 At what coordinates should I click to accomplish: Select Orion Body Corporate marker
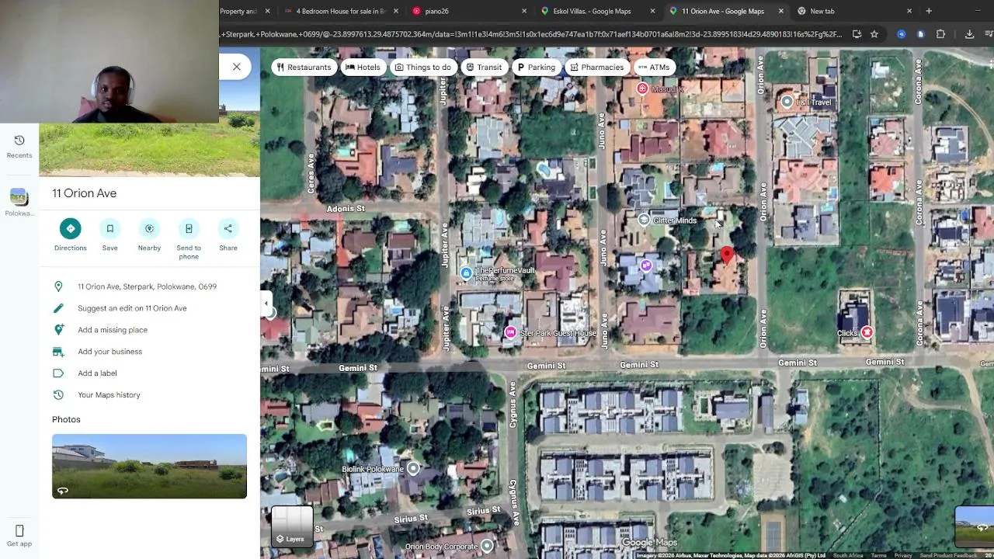(x=487, y=546)
